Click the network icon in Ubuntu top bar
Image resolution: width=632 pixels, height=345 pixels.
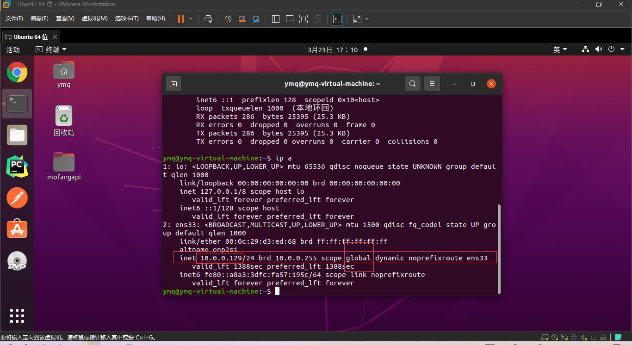pyautogui.click(x=585, y=49)
